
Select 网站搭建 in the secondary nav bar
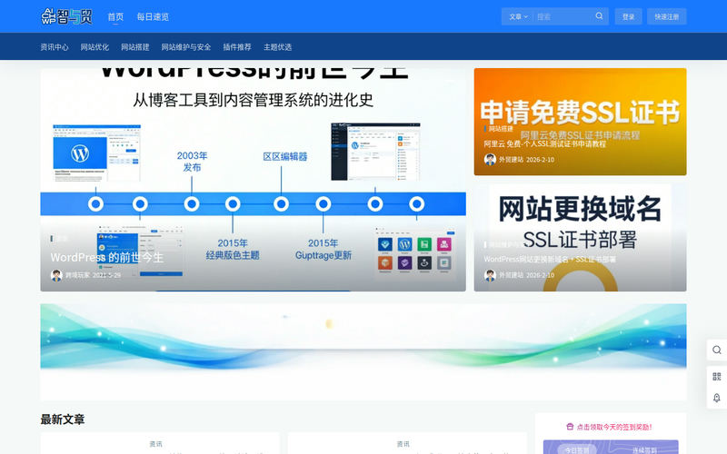[x=134, y=47]
